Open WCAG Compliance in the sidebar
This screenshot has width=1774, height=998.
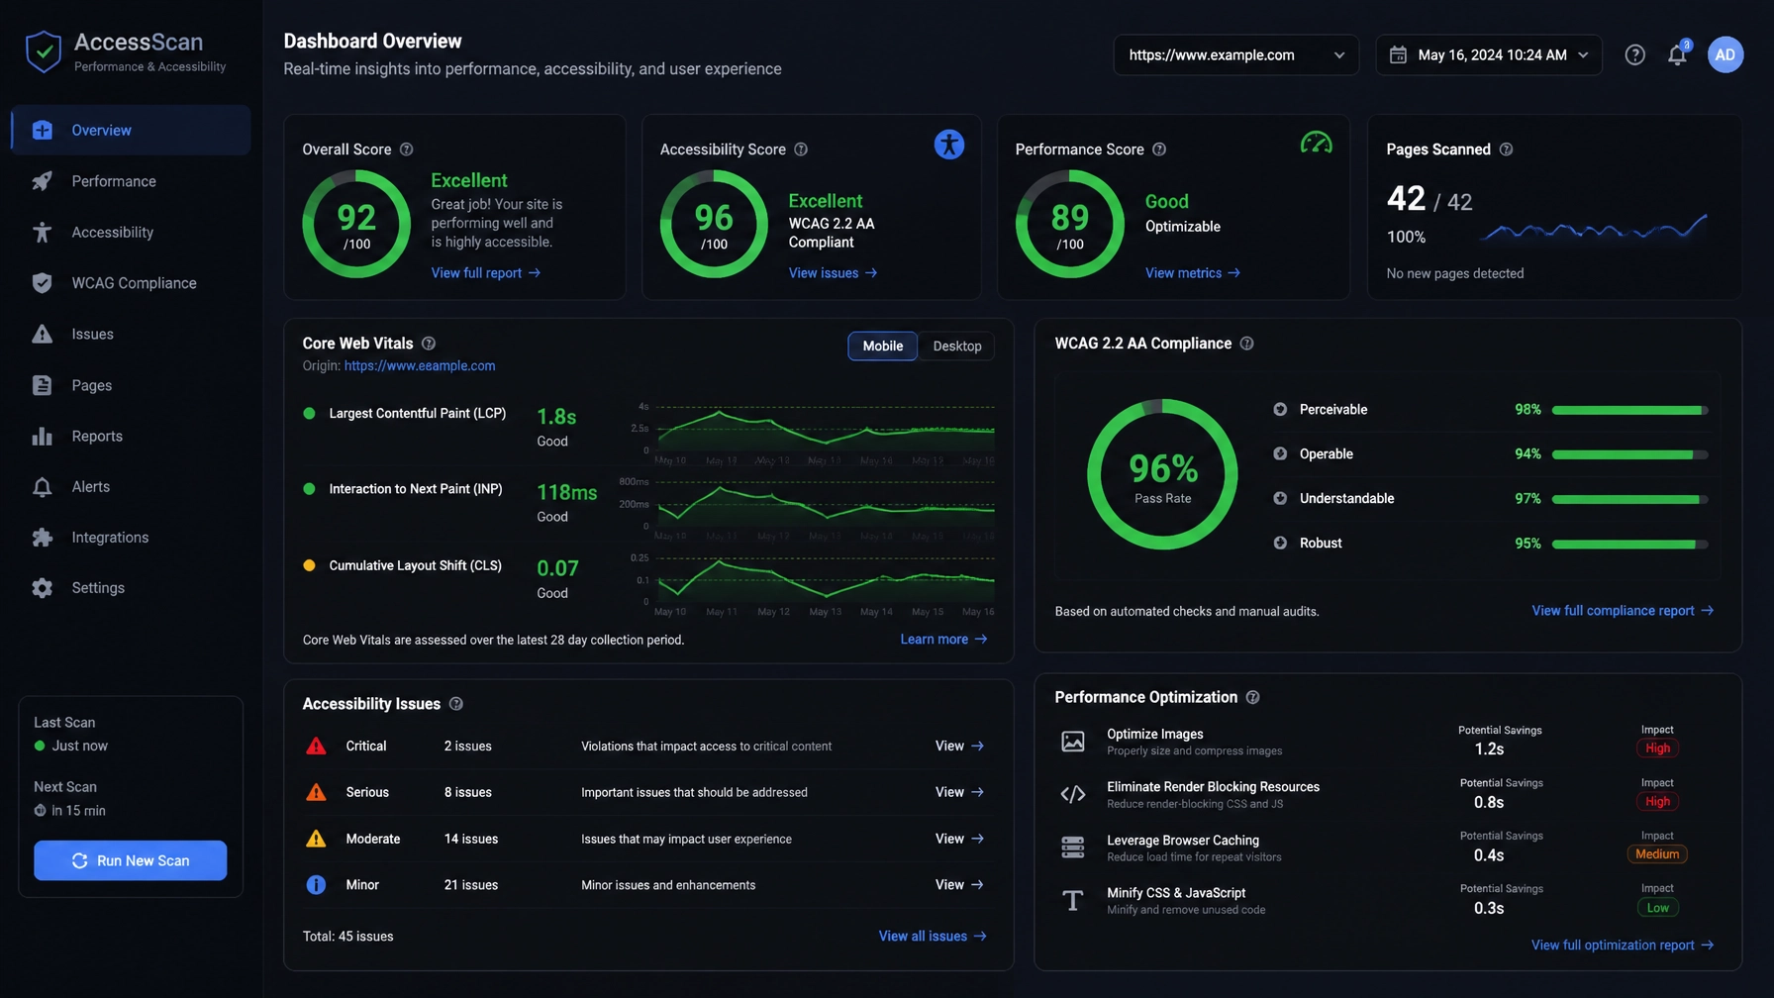131,283
